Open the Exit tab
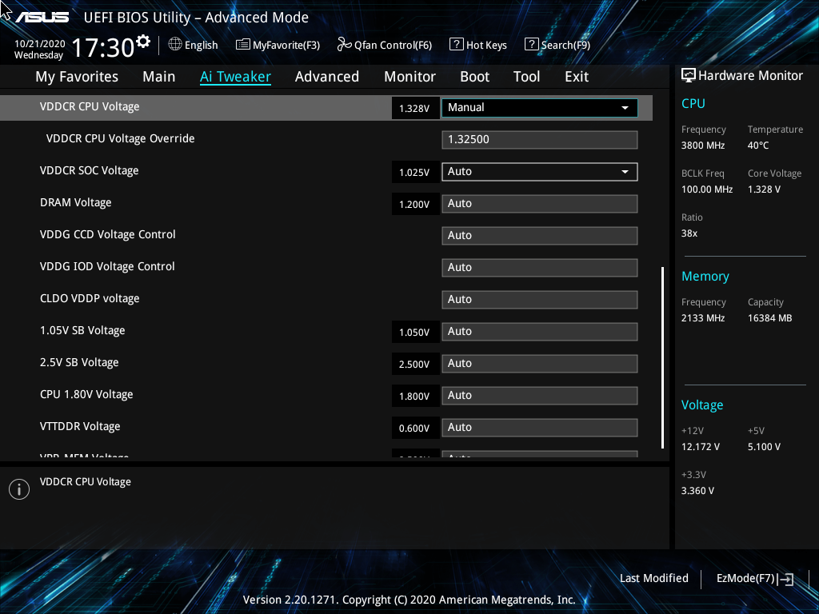 point(577,77)
